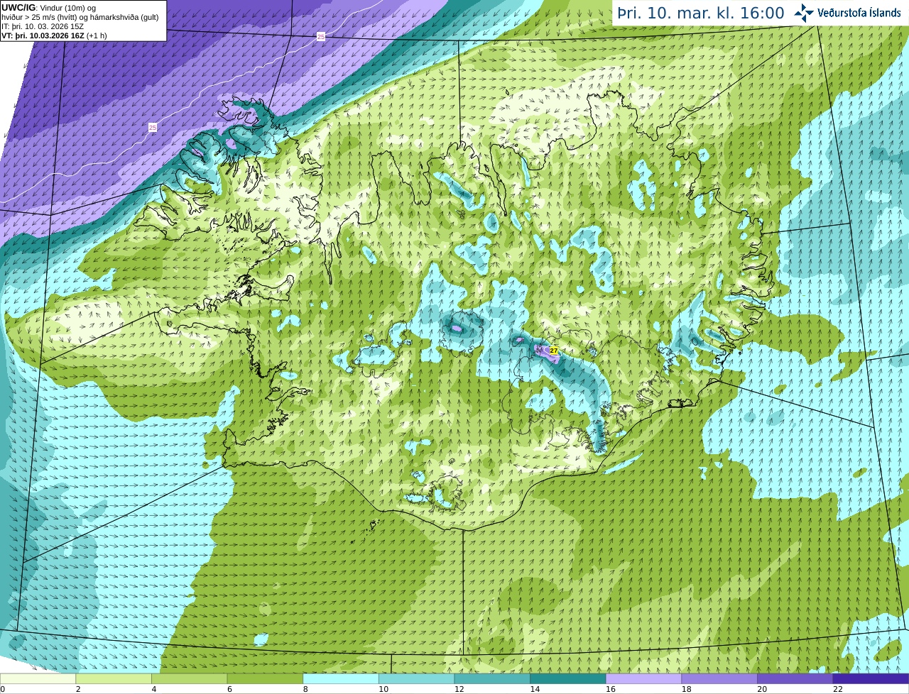Select the 8–10 m/s light cyan legend color
Image resolution: width=909 pixels, height=694 pixels.
[341, 678]
